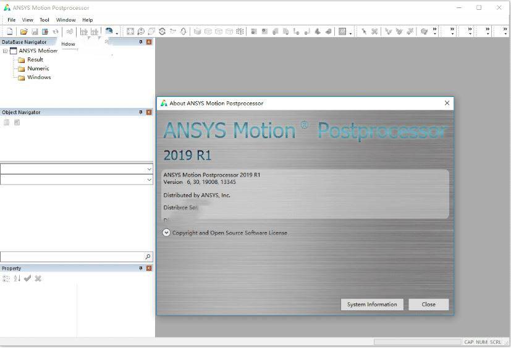Click the New document toolbar icon
Image resolution: width=511 pixels, height=348 pixels.
click(x=10, y=31)
